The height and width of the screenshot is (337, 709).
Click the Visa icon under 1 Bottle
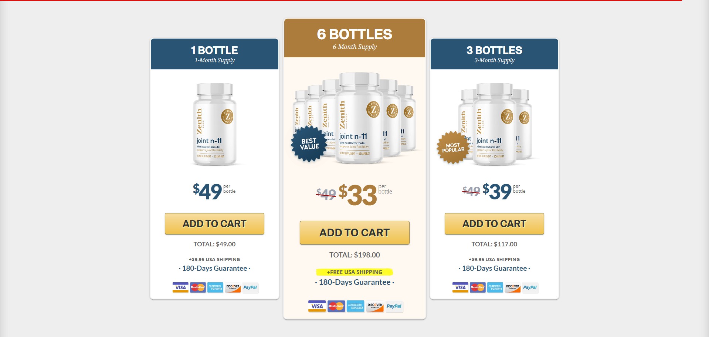tap(180, 287)
